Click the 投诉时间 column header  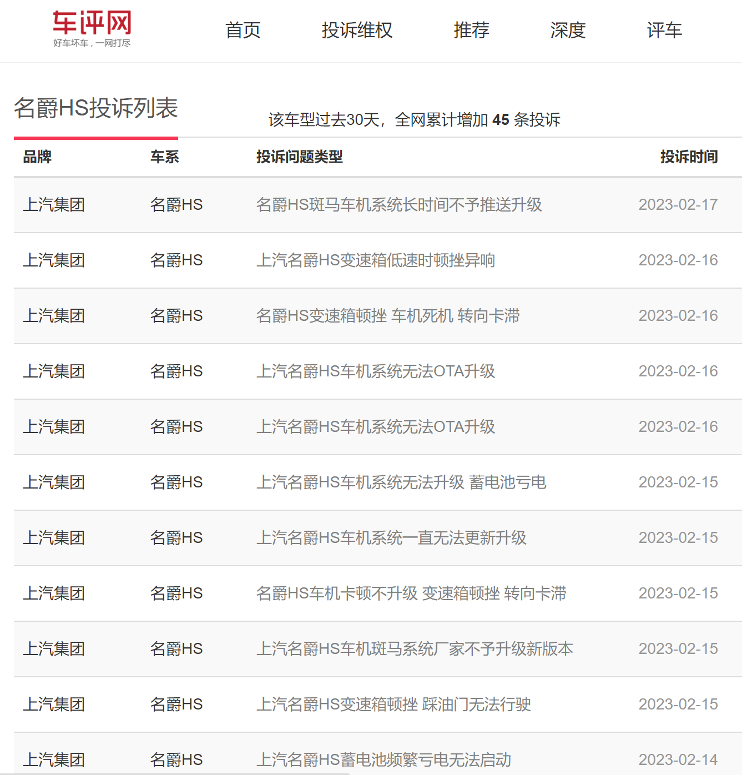click(x=689, y=157)
